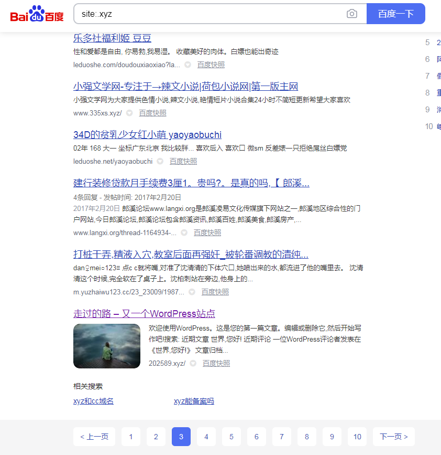Open 百度快照 for leduoshe.net/yaoyaobuchi result
Screen dimensions: 441x455
coord(183,161)
